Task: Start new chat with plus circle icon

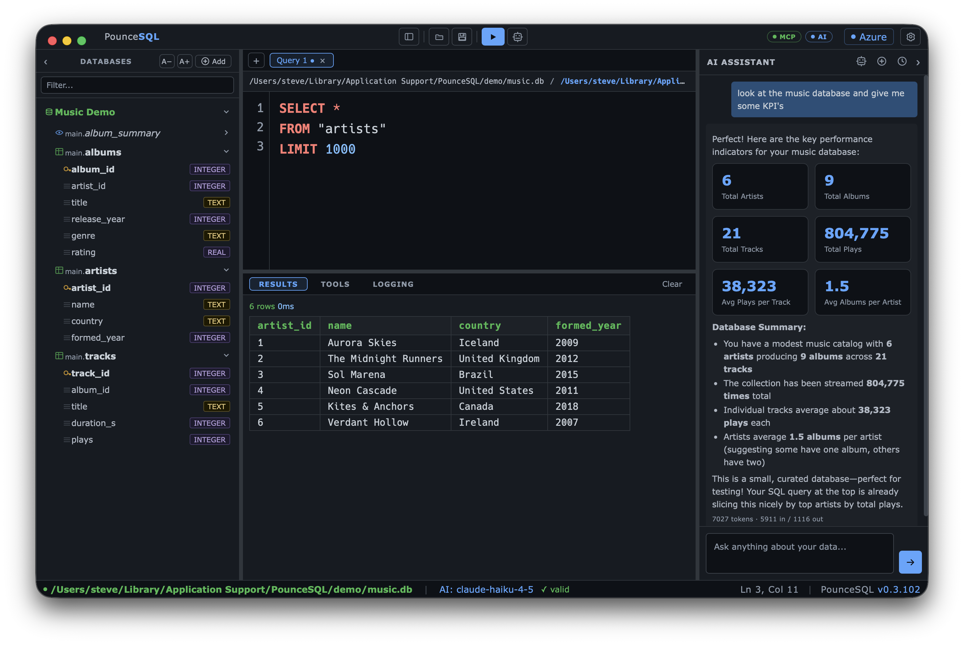Action: (x=882, y=61)
